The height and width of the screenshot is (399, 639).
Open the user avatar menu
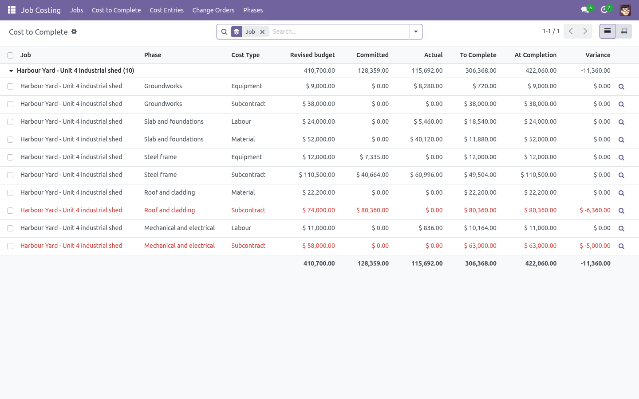click(625, 10)
